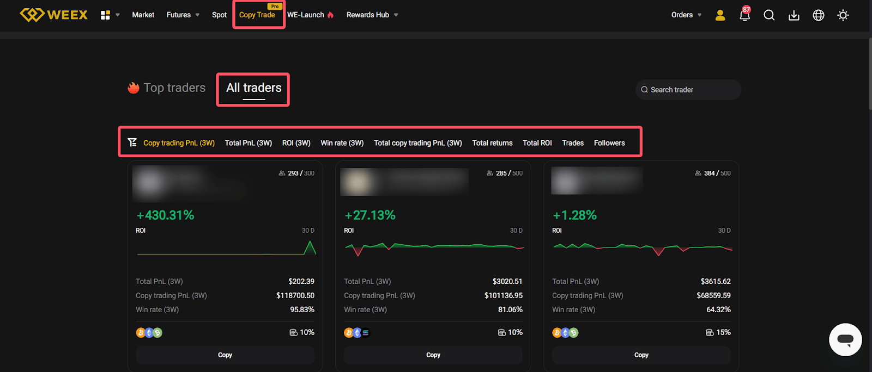
Task: Expand the Rewards Hub dropdown
Action: point(372,15)
